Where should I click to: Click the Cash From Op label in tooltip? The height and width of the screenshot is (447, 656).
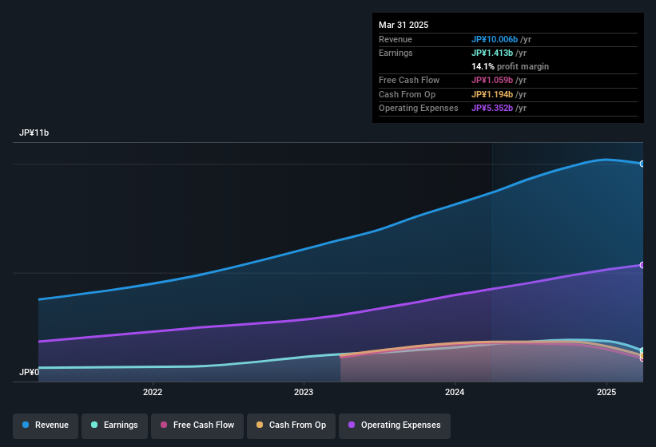click(407, 94)
